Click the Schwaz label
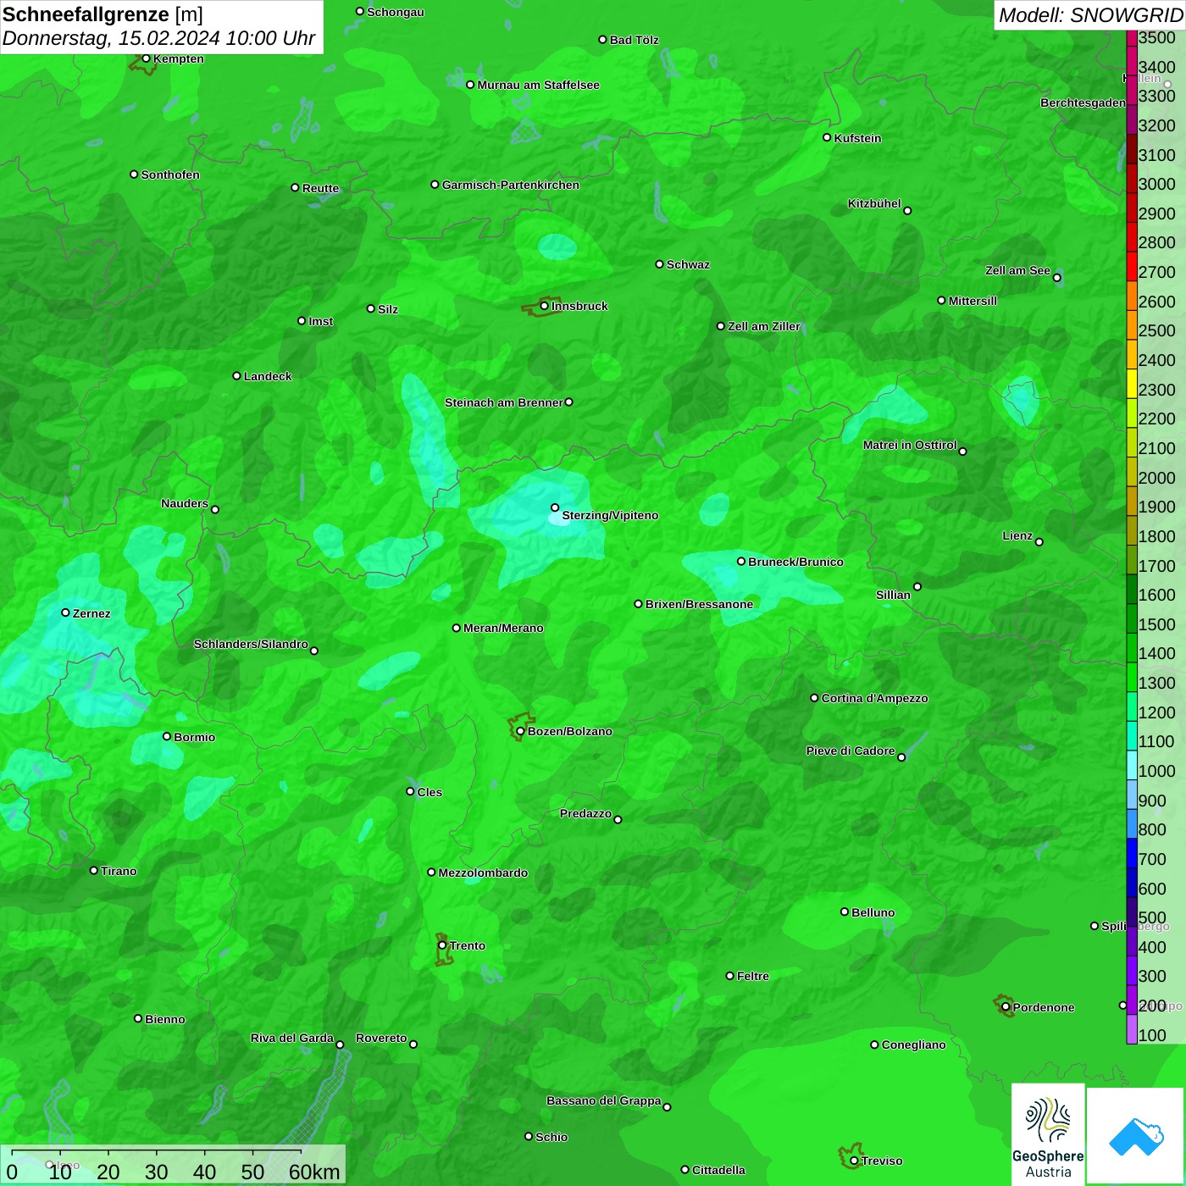Viewport: 1186px width, 1186px height. [688, 264]
